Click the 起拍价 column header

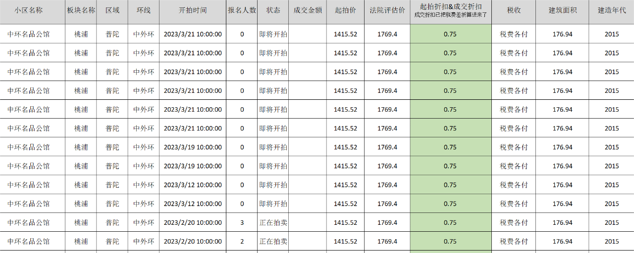coord(345,10)
